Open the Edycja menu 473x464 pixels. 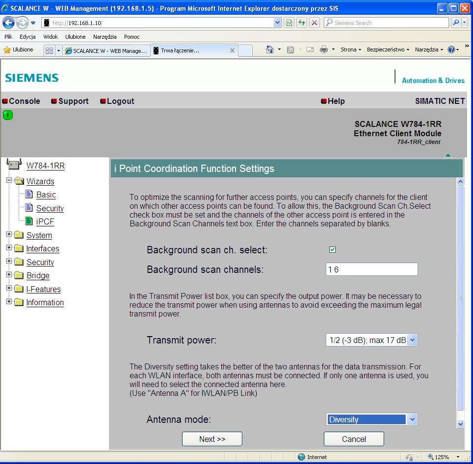click(27, 37)
